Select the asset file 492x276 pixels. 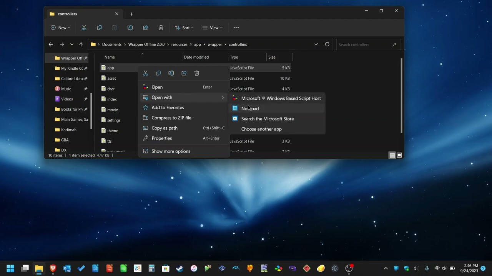point(111,78)
